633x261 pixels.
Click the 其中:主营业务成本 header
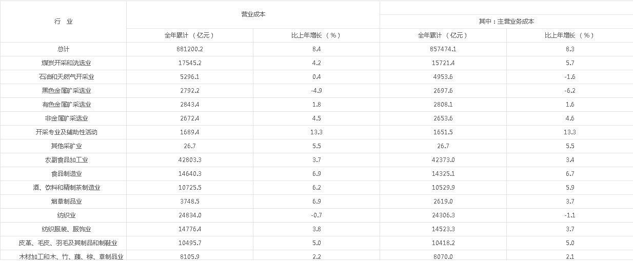506,22
